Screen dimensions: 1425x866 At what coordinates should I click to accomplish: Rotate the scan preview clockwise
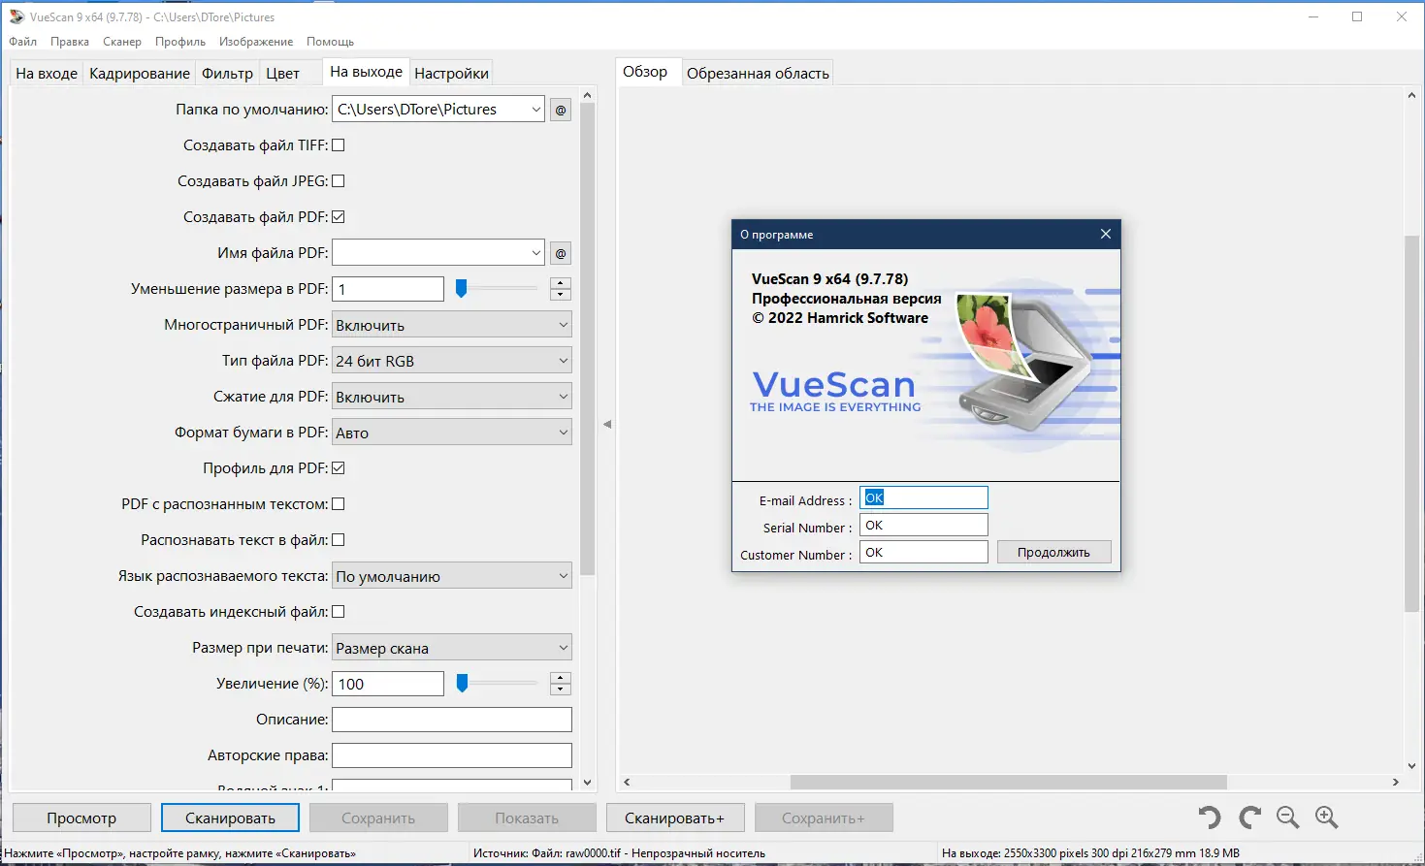(1248, 818)
